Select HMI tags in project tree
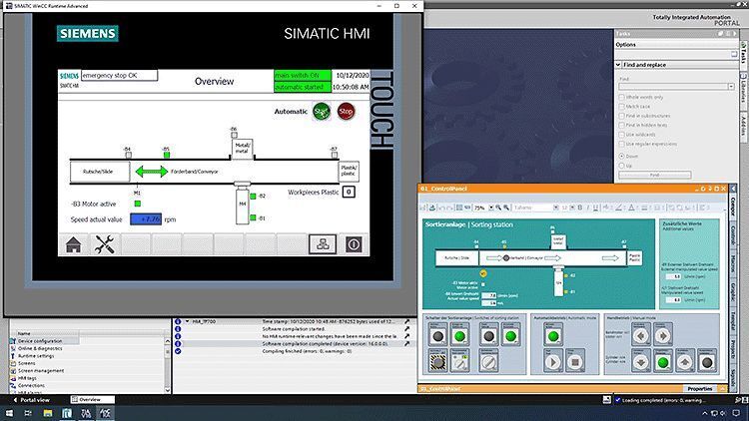 click(27, 378)
